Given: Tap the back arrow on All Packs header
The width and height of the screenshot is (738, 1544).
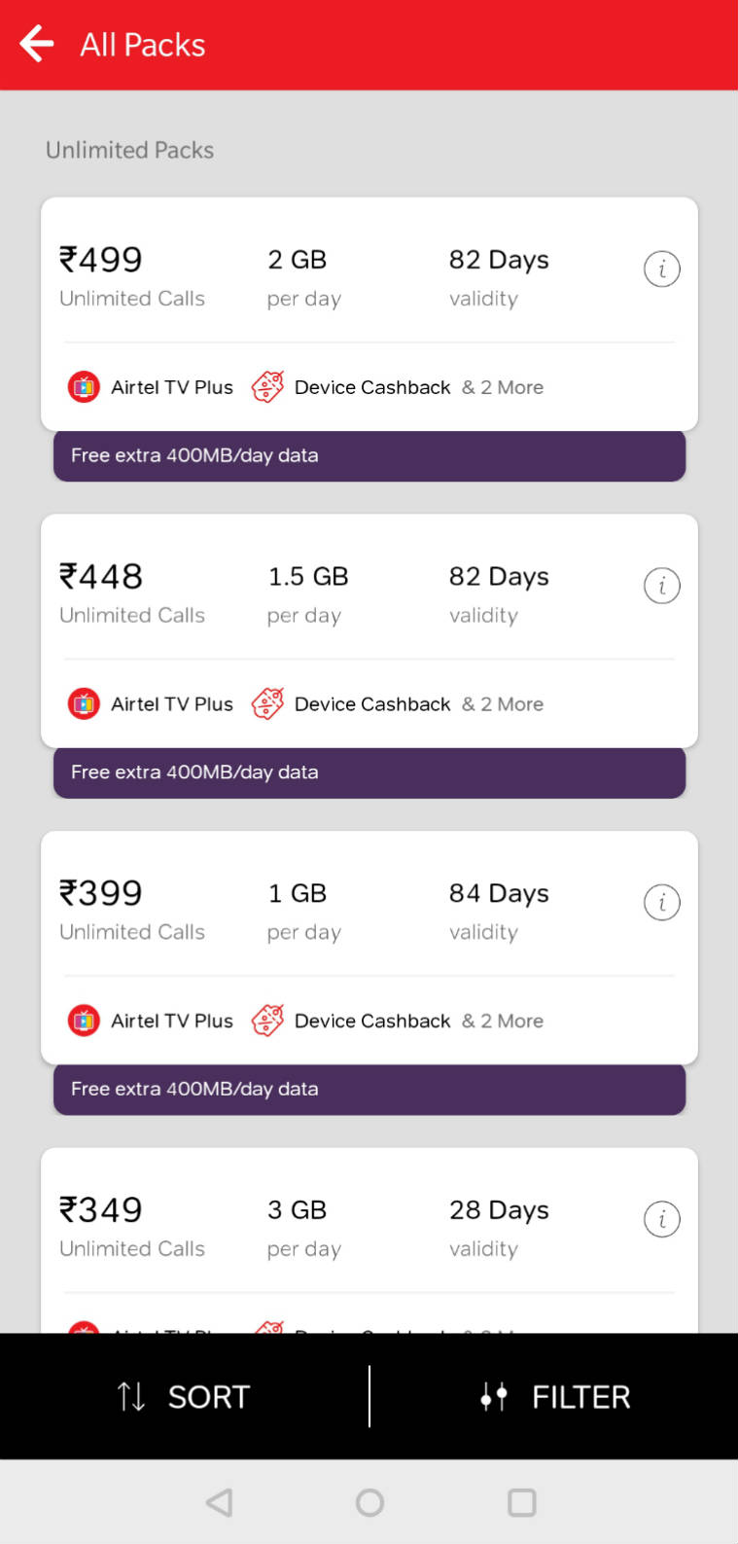Looking at the screenshot, I should [x=35, y=44].
